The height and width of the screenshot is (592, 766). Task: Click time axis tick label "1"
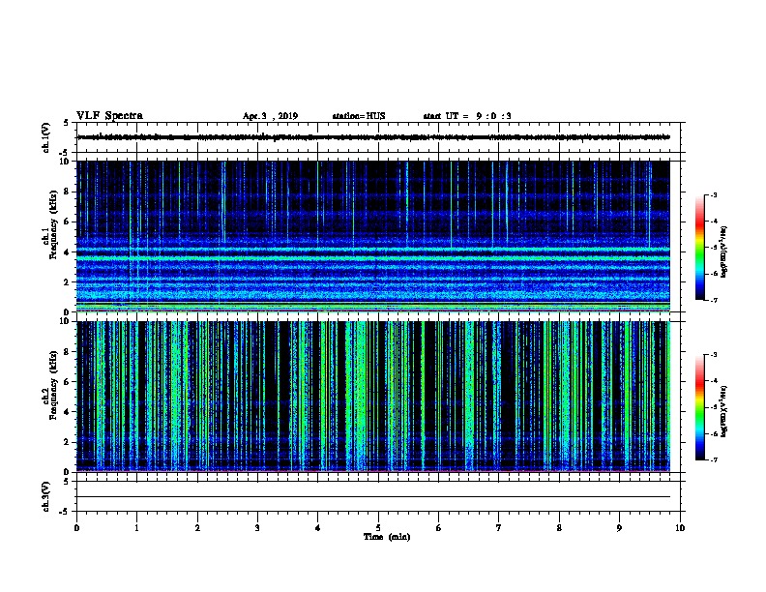coord(136,528)
